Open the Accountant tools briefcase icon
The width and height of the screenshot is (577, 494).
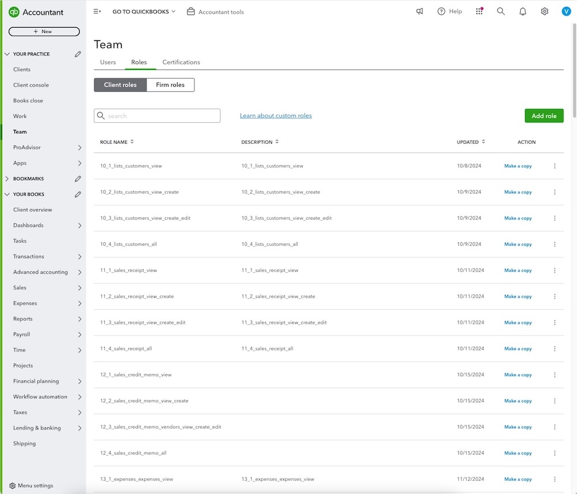(x=190, y=11)
